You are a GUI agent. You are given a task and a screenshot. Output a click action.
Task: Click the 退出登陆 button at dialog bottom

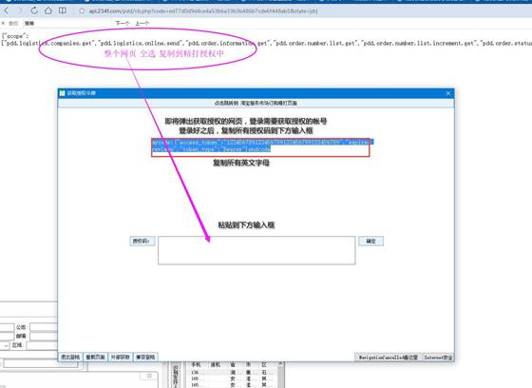tap(70, 357)
